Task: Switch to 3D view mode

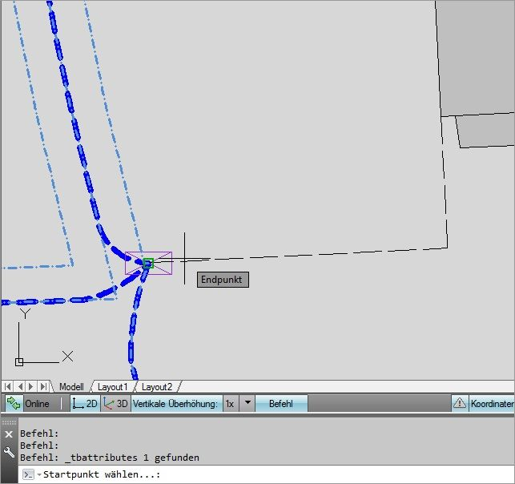Action: point(115,403)
